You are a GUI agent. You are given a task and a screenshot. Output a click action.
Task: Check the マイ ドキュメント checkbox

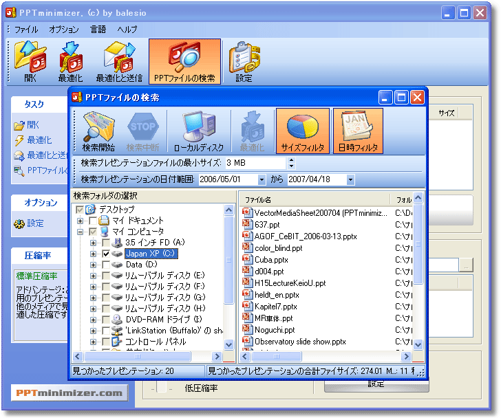tap(93, 221)
